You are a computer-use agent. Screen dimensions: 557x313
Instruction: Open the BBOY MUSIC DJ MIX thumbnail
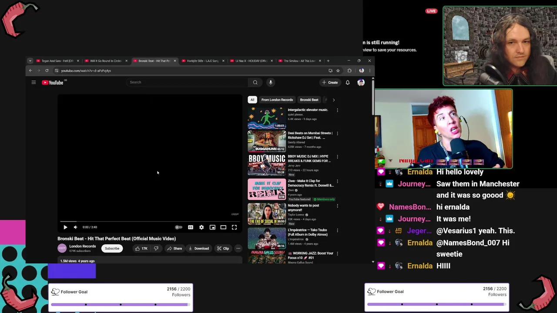point(267,164)
